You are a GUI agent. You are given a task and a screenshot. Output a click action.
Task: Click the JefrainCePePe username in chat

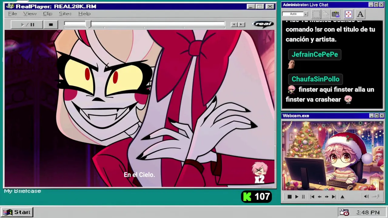(315, 54)
